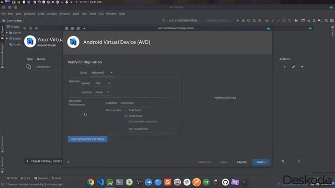Viewport: 335px width, 188px height.
Task: Click the Name column header in AVD list
Action: click(41, 59)
